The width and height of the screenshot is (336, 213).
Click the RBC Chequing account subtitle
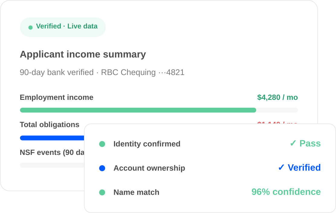pyautogui.click(x=102, y=72)
